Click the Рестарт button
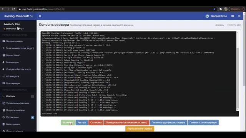Image resolution: width=246 pixels, height=138 pixels. click(x=81, y=123)
